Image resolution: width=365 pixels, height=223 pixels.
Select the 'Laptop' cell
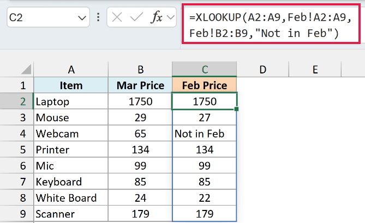pos(71,101)
